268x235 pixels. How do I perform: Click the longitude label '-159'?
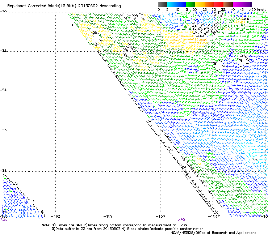tap(108, 216)
